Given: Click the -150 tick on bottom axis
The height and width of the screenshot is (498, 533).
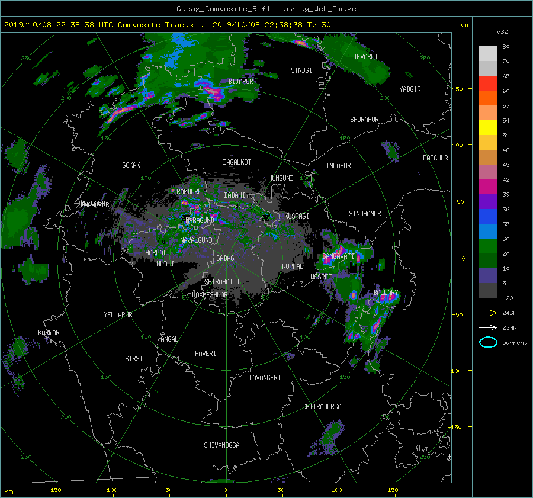Looking at the screenshot, I should [54, 490].
